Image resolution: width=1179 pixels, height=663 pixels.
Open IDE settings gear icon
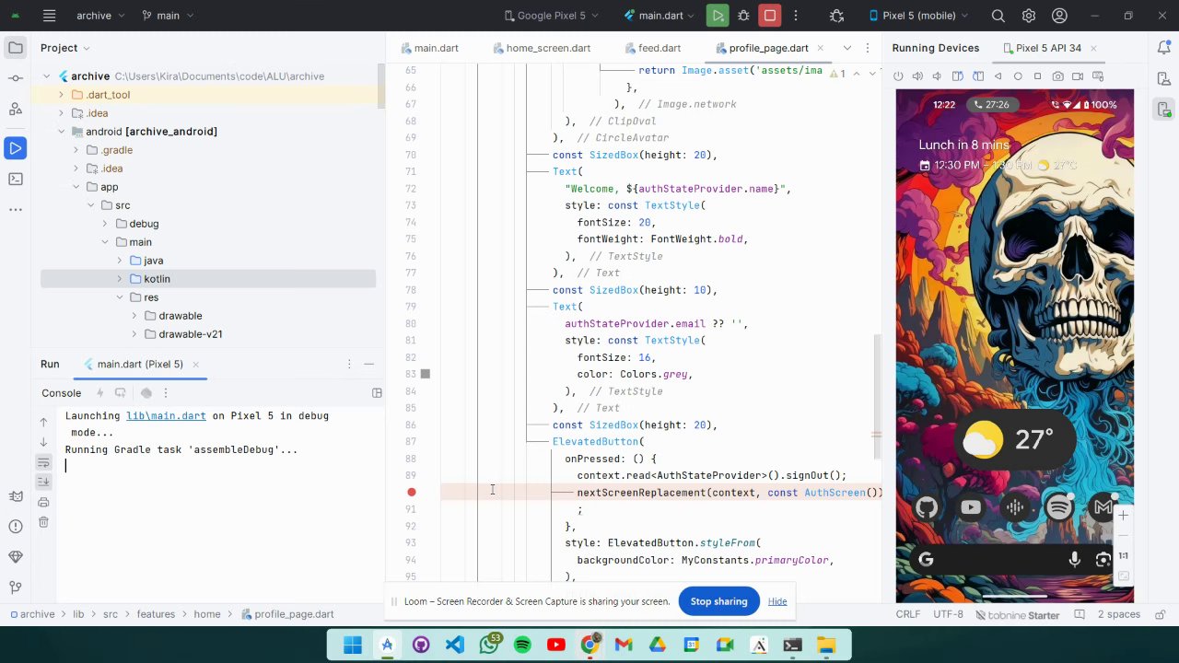click(1029, 16)
